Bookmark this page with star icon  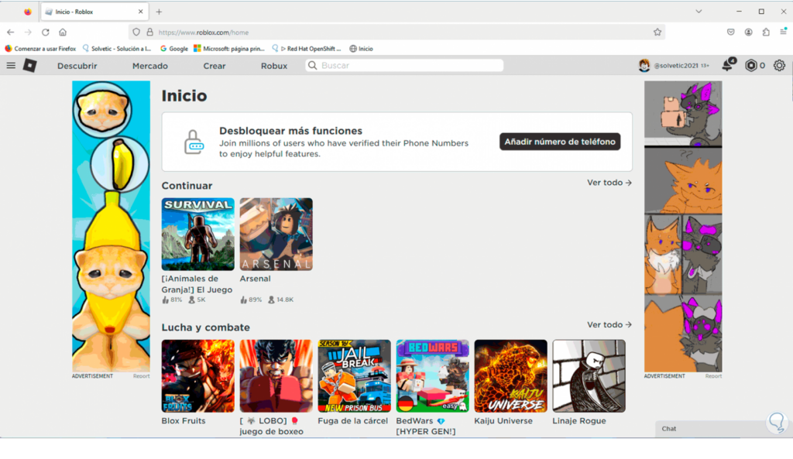pyautogui.click(x=657, y=33)
